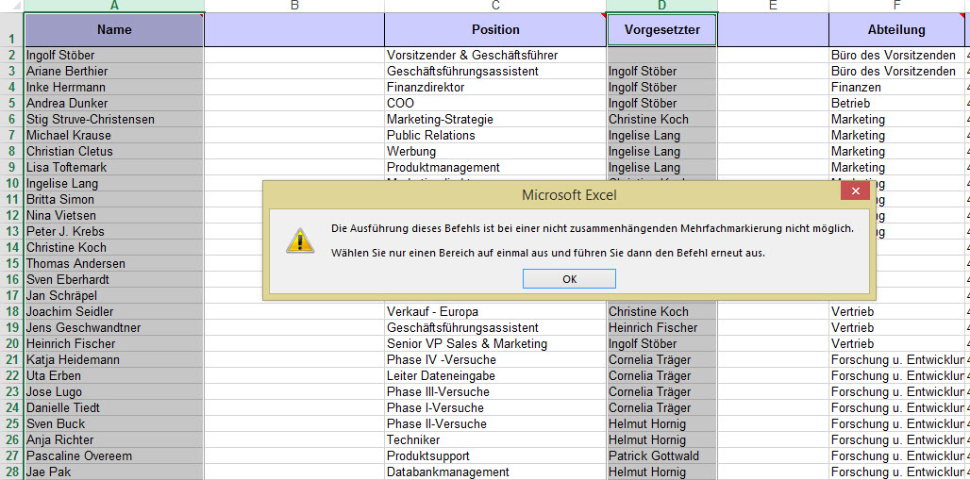
Task: Select row 20 header
Action: point(11,344)
